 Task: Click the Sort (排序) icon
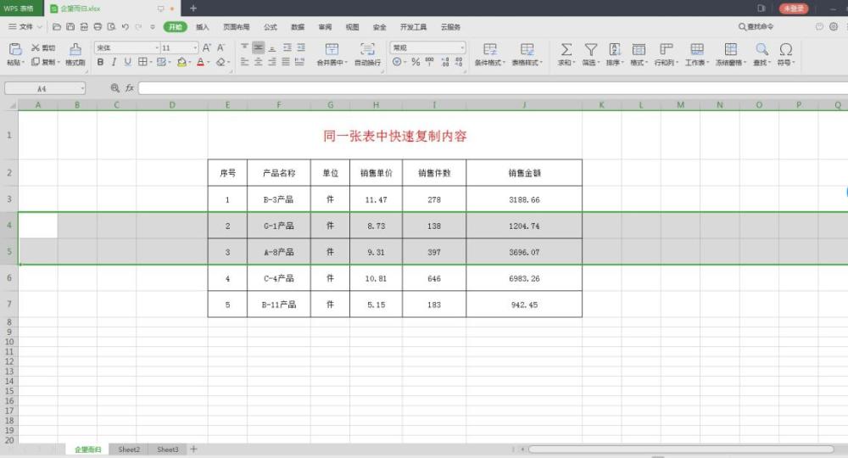point(615,49)
